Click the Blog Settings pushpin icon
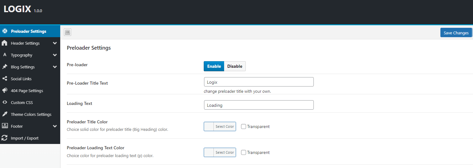The image size is (473, 168). [5, 67]
